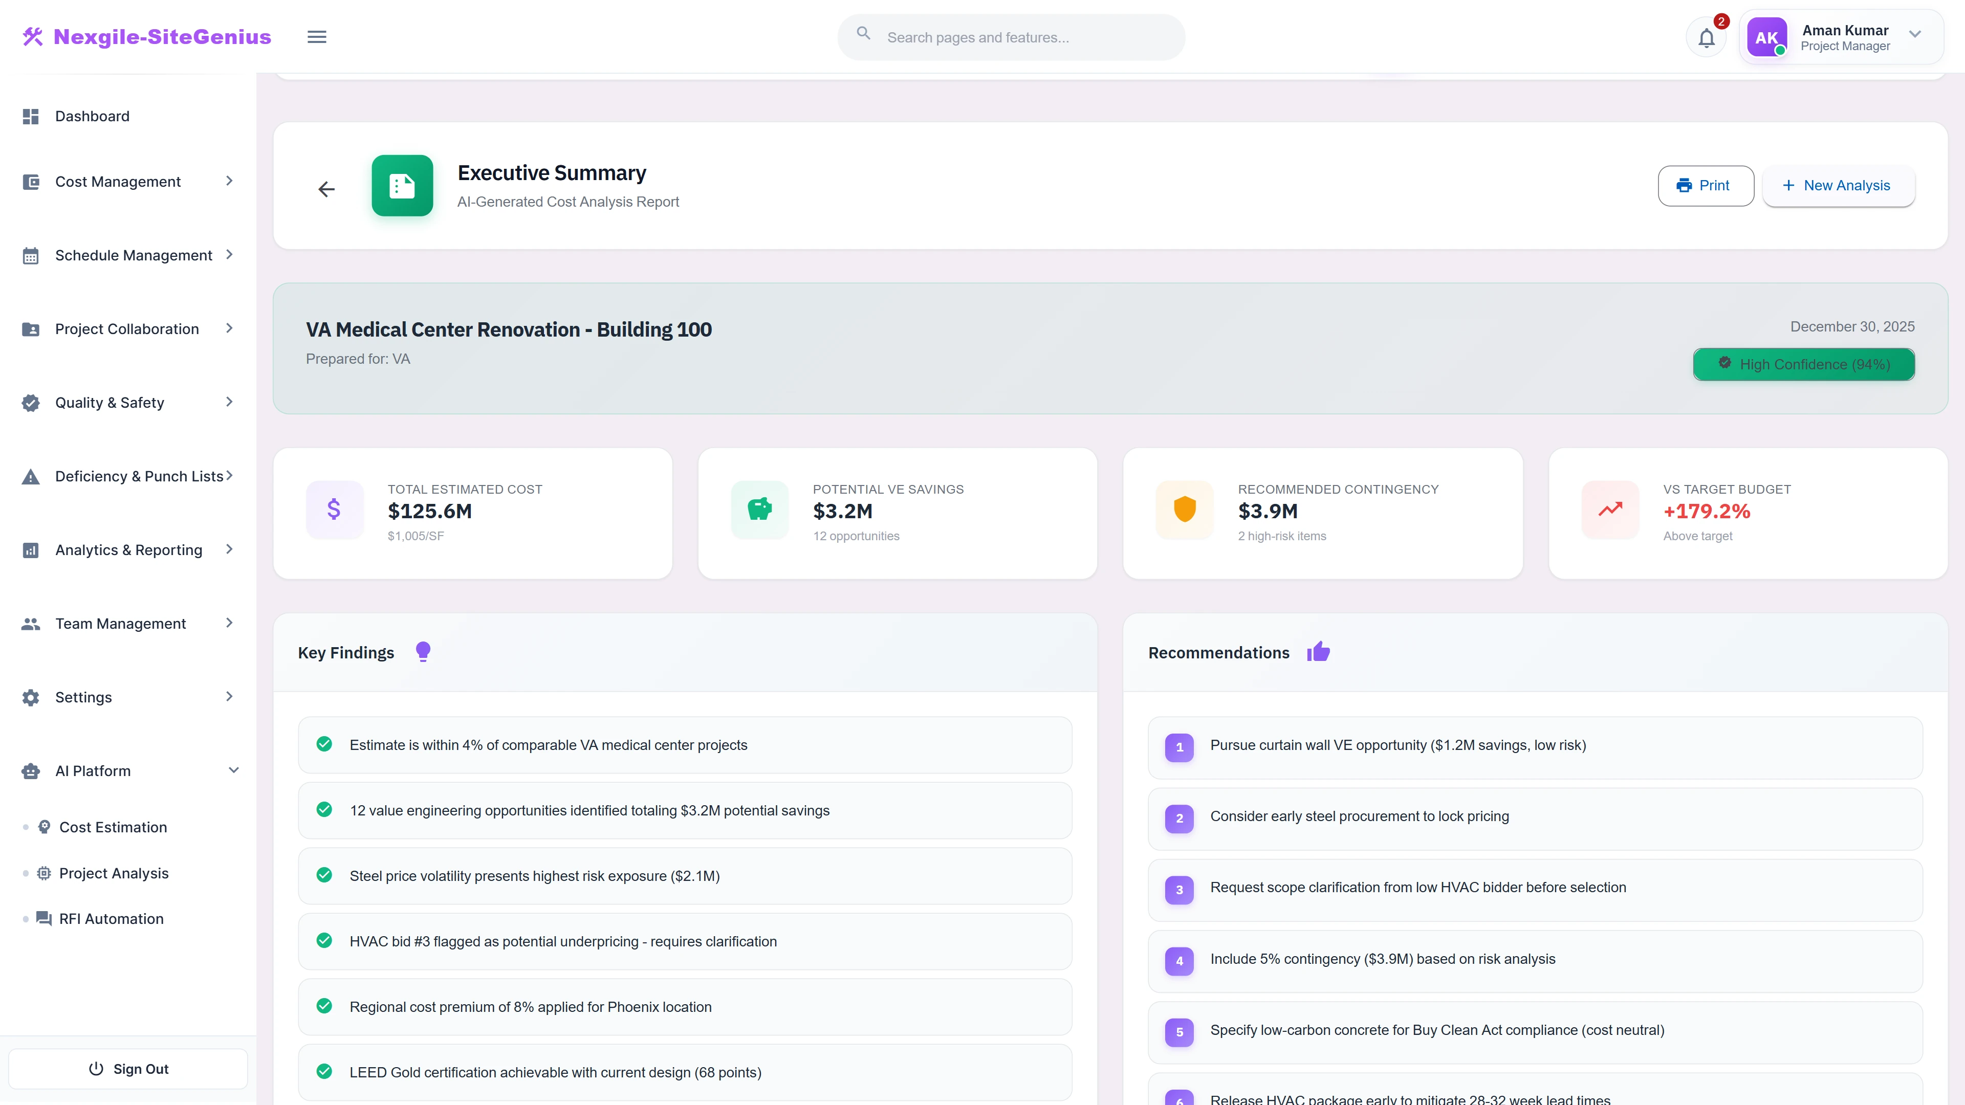Click the High Confidence 94% badge
Image resolution: width=1965 pixels, height=1105 pixels.
[x=1803, y=364]
